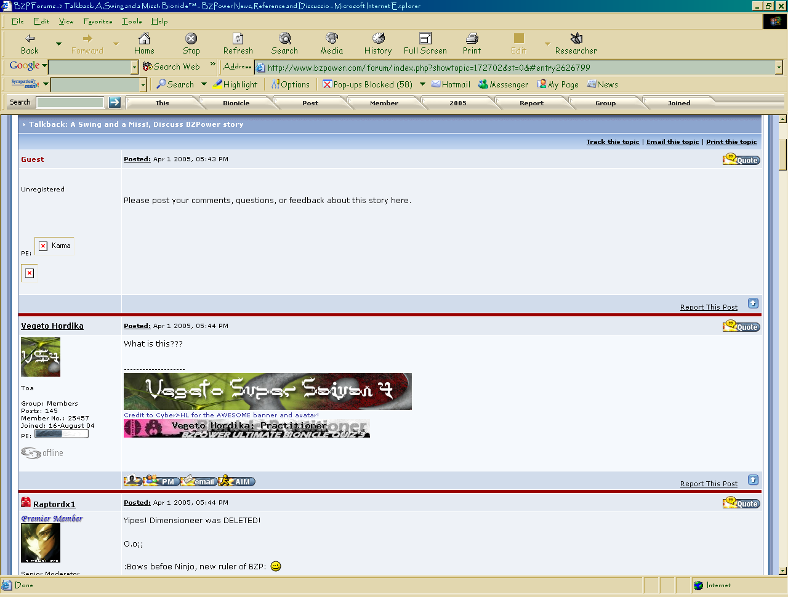Report the Guest post

pos(709,307)
